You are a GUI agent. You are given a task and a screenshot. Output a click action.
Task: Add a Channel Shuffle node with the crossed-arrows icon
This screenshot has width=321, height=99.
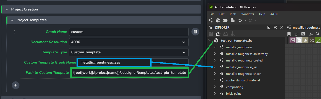(312, 40)
